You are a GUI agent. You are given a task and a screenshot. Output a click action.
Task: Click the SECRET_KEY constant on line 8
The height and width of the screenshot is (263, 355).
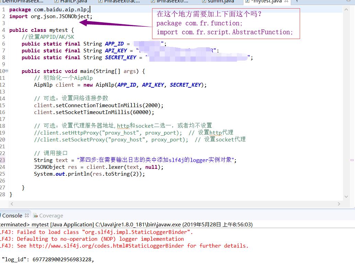(x=121, y=58)
